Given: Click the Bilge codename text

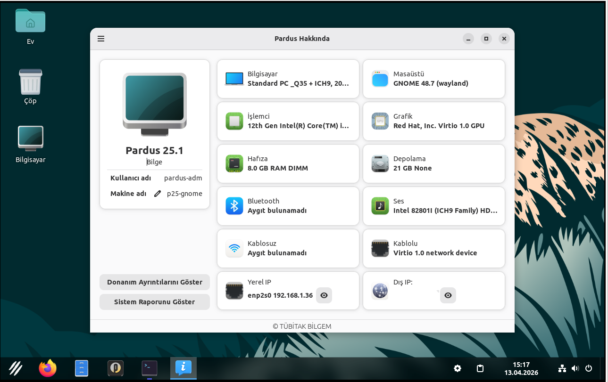Looking at the screenshot, I should [155, 162].
